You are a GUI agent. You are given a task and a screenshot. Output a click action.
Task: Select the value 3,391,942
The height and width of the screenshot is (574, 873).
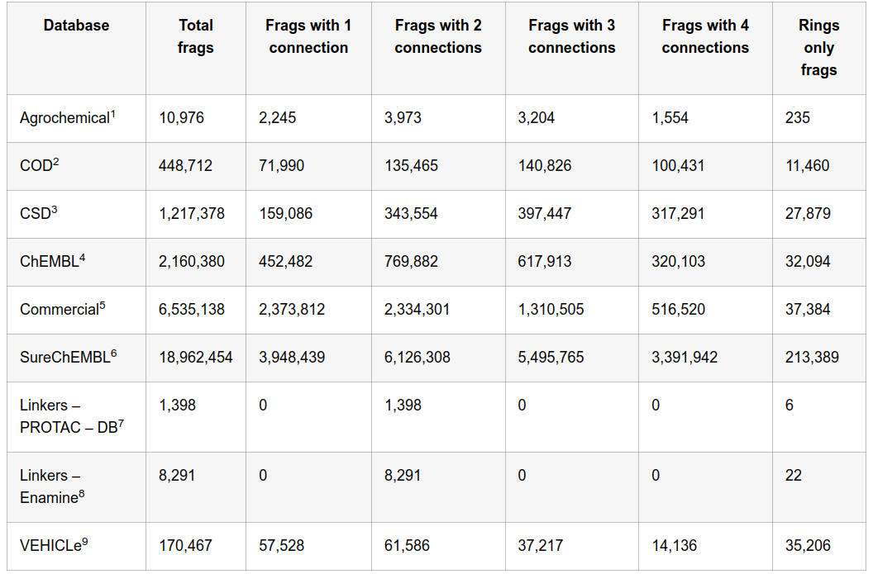pyautogui.click(x=685, y=357)
